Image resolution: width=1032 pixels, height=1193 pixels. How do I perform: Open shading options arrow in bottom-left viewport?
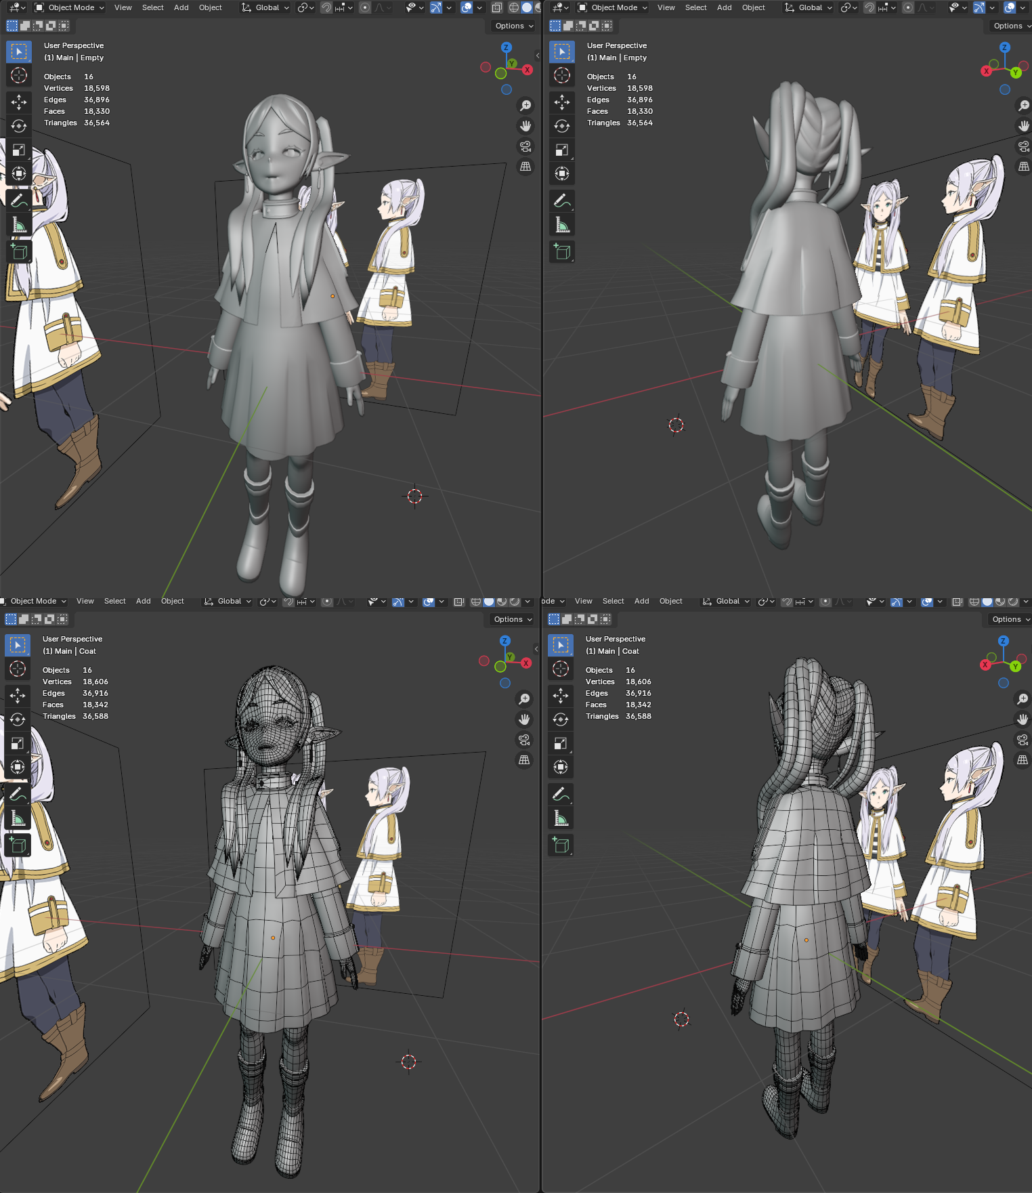coord(528,602)
